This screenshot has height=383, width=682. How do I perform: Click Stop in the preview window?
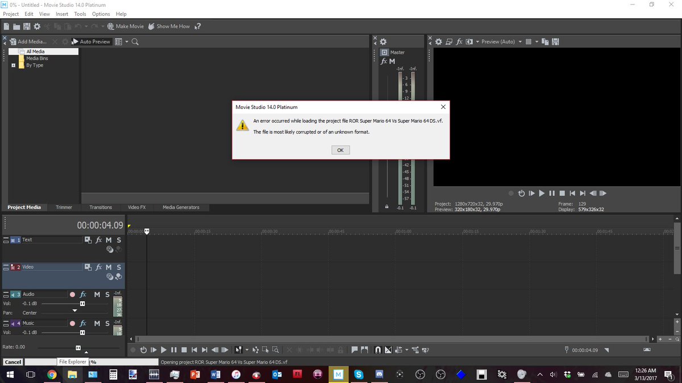562,193
